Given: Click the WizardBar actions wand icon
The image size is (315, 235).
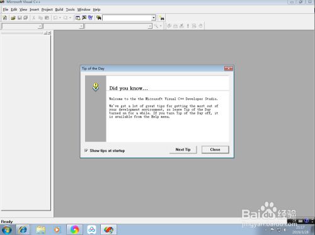Looking at the screenshot, I should coord(156,26).
